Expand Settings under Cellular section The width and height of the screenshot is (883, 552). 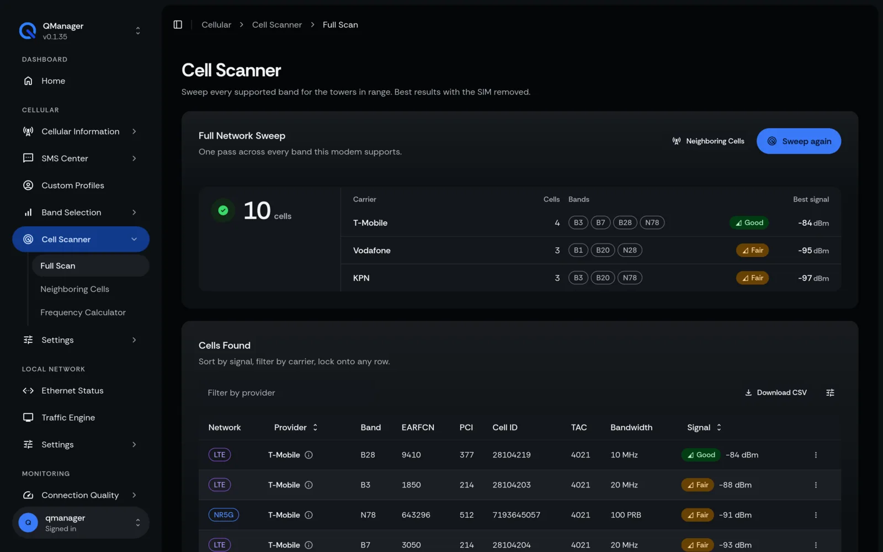point(81,340)
